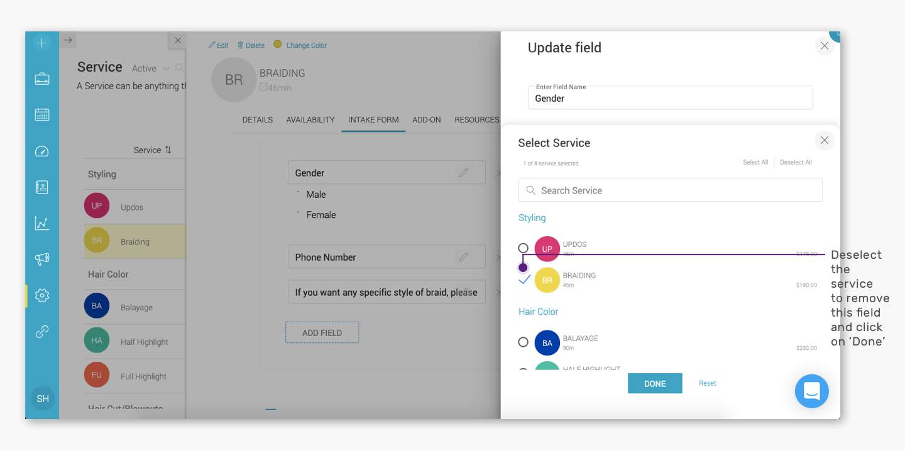
Task: Click the Hair Color category heading in dialog
Action: [x=538, y=312]
